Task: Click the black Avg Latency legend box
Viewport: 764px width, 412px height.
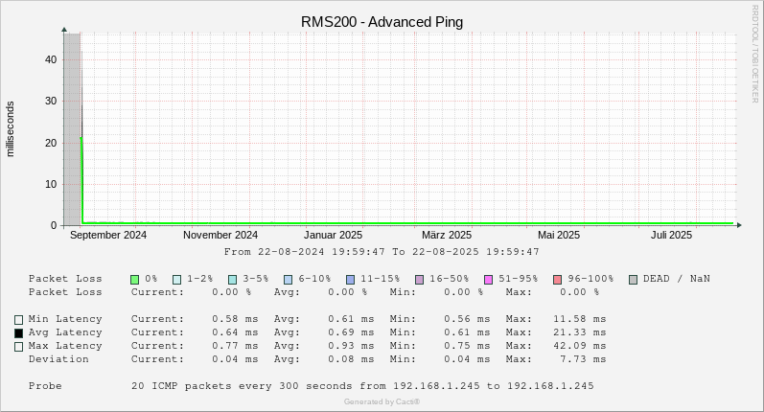Action: pos(18,333)
